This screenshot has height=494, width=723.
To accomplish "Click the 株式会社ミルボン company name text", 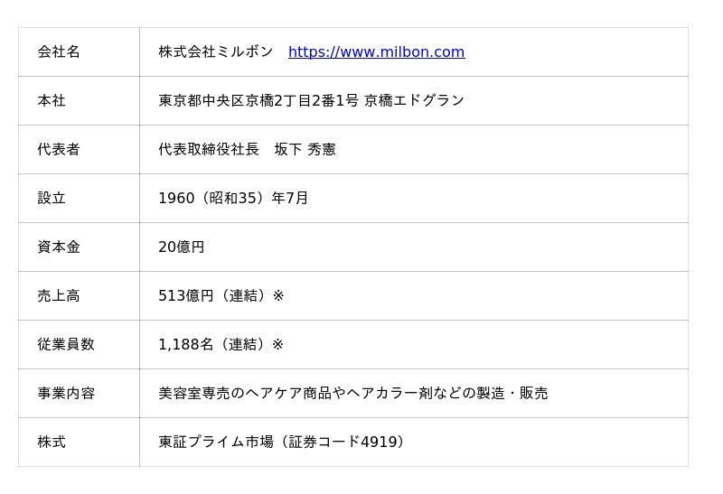I will pos(216,52).
